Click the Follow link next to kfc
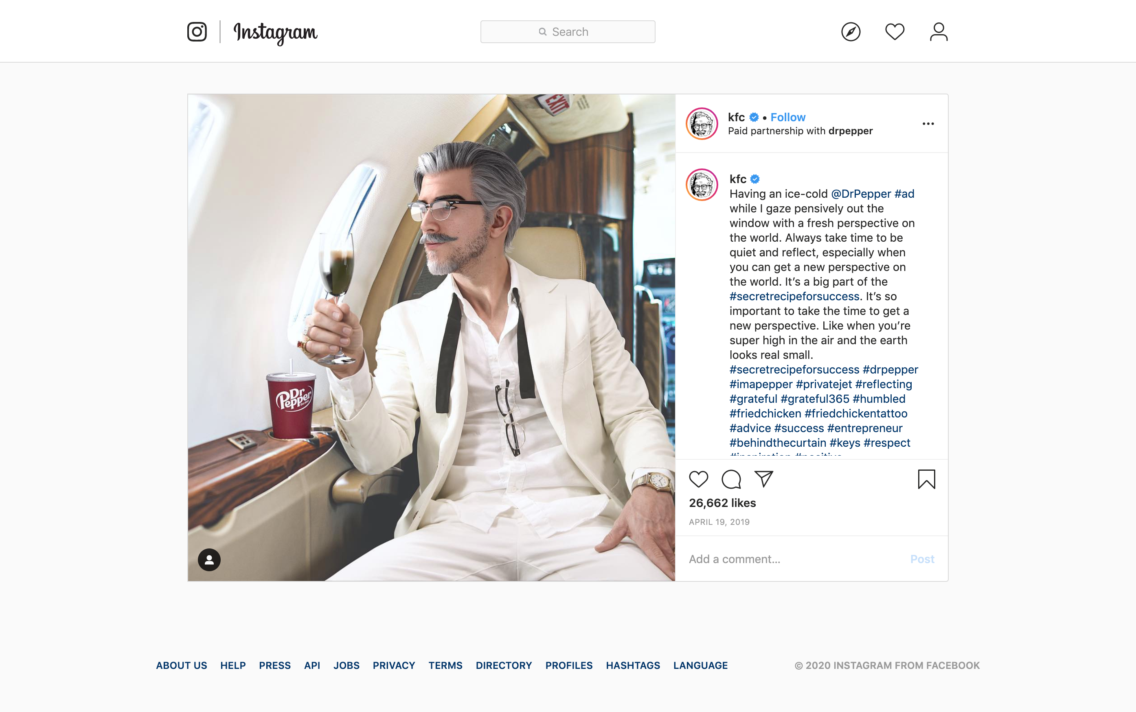 [788, 117]
